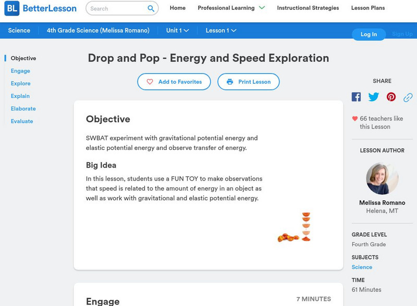Jump to Explore section in sidebar
The height and width of the screenshot is (306, 417).
tap(20, 83)
